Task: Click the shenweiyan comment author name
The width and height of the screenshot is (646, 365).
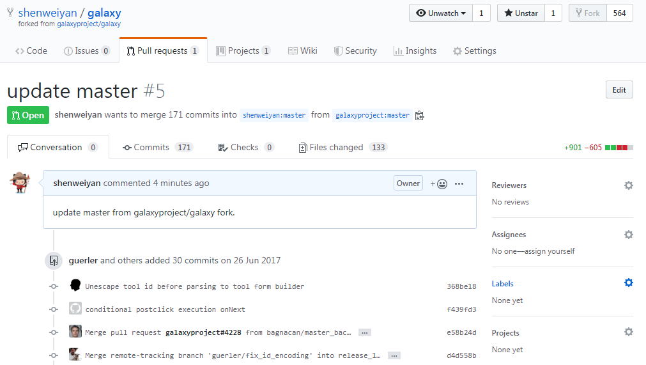Action: (x=77, y=183)
